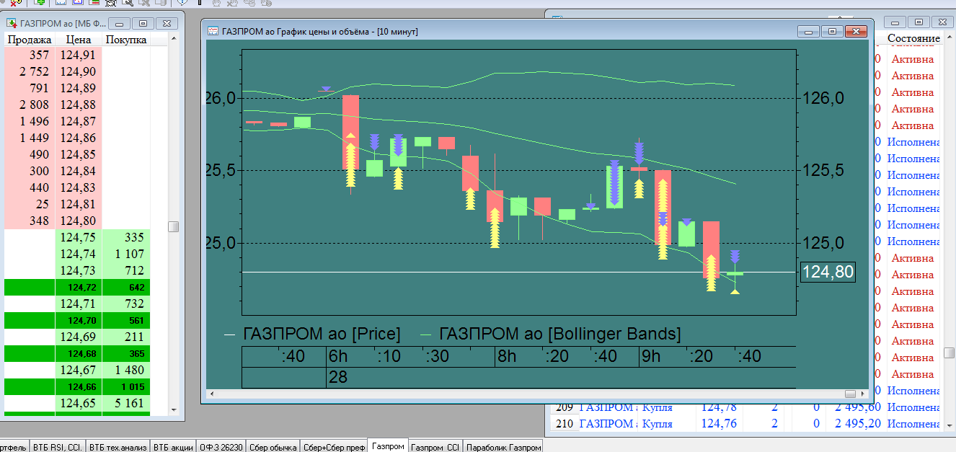Viewport: 956px width, 452px height.
Task: Switch to the Сбер обычка tab
Action: coord(273,447)
